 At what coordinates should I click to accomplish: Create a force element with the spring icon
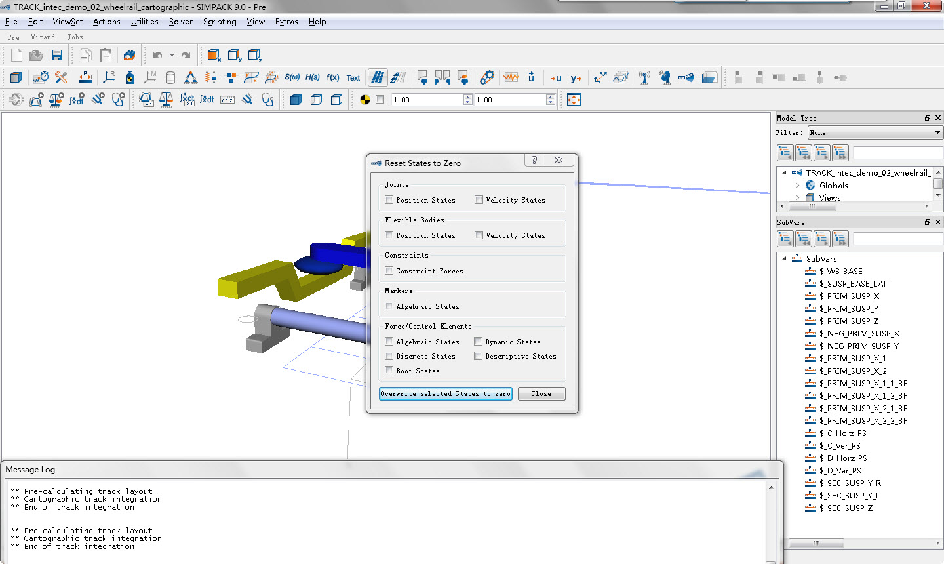(210, 77)
